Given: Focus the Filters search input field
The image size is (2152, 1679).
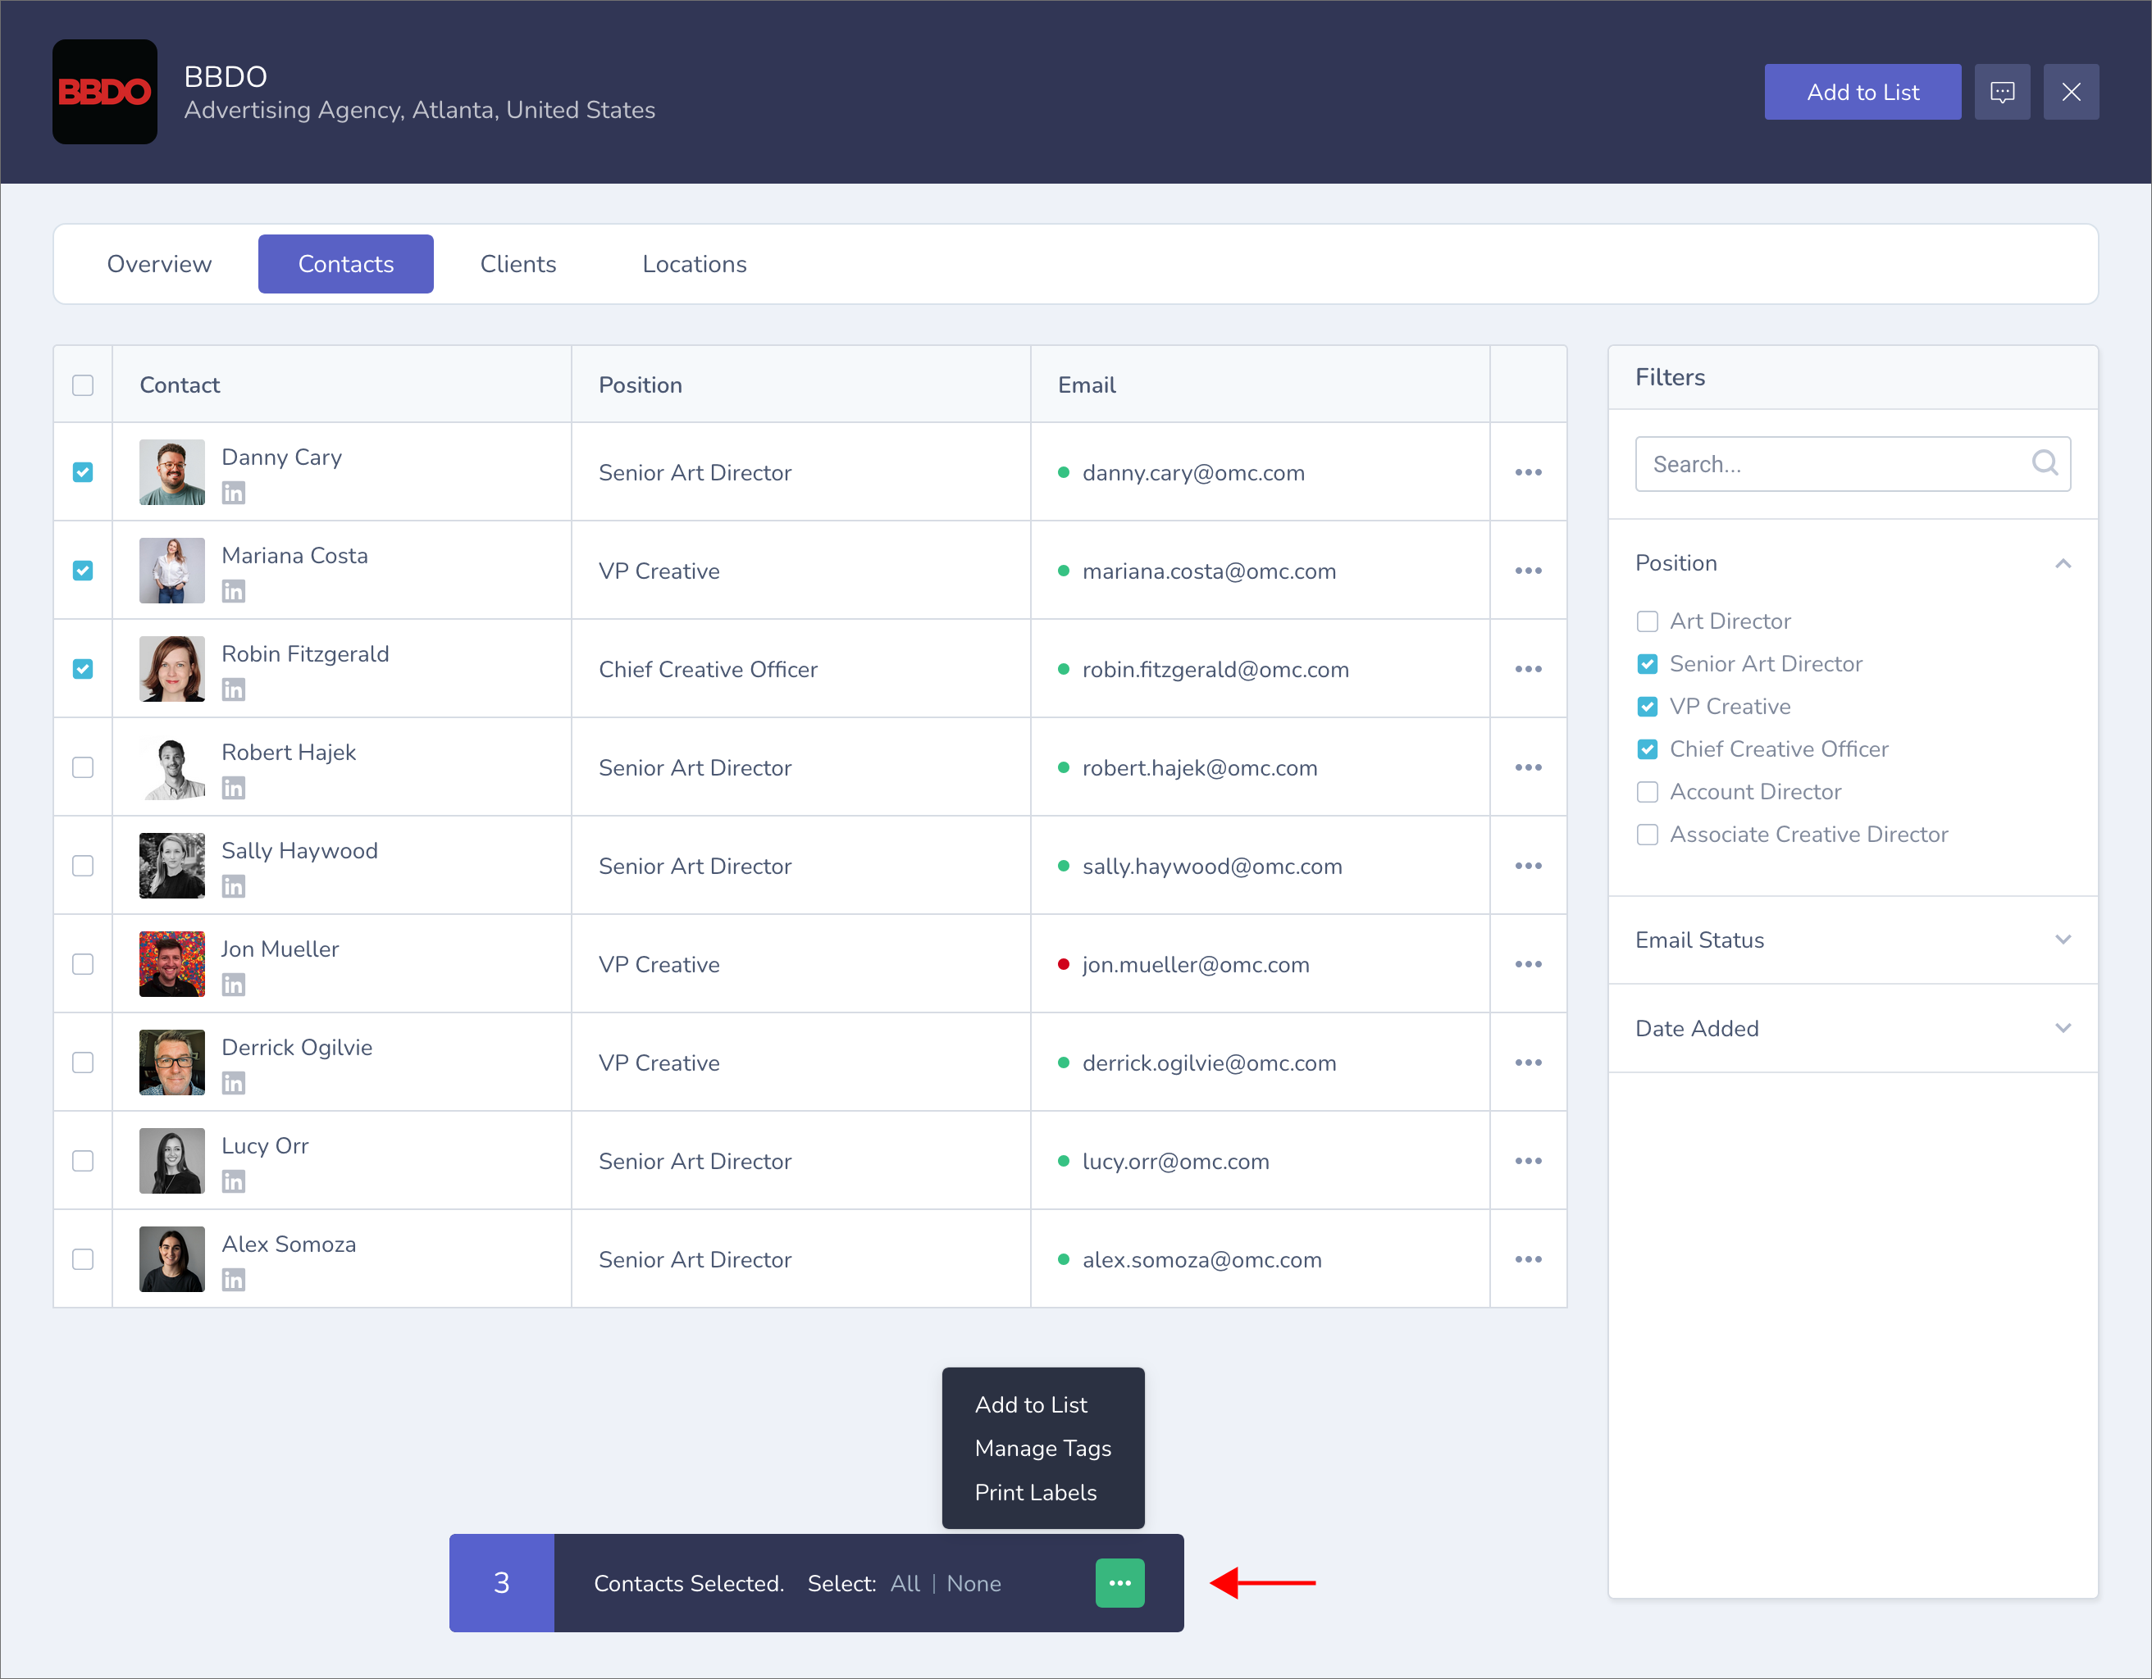Looking at the screenshot, I should click(1853, 464).
